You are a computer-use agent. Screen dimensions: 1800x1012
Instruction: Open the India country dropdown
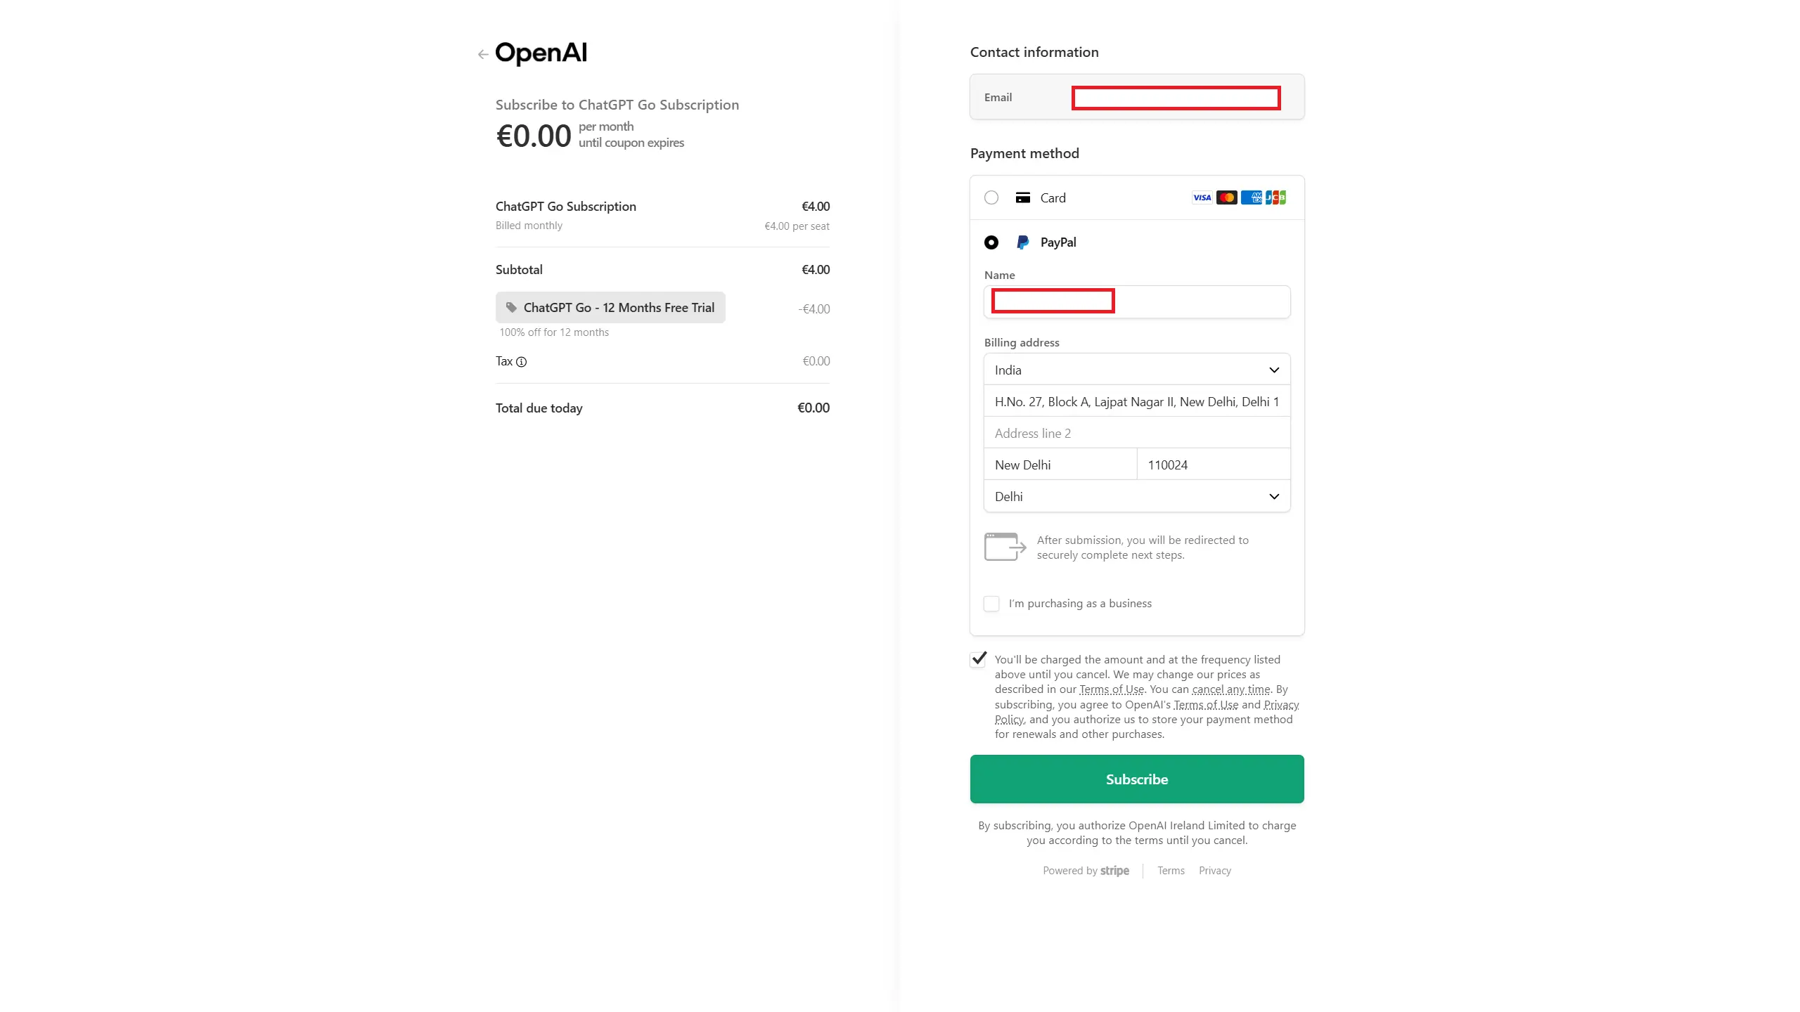(x=1137, y=370)
